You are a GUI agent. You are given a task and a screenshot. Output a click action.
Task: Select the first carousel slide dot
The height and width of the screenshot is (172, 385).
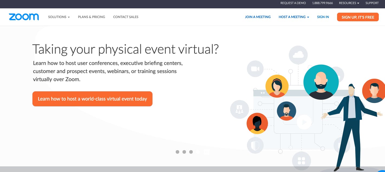click(177, 152)
